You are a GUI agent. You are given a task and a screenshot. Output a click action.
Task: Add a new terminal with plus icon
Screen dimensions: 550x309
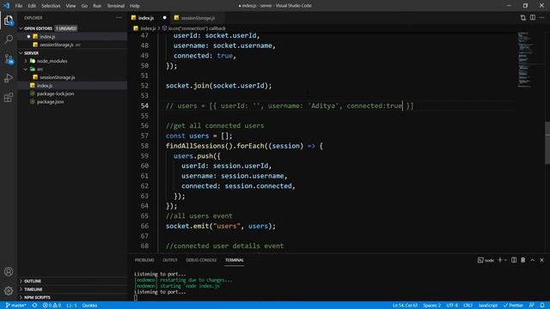pos(500,260)
